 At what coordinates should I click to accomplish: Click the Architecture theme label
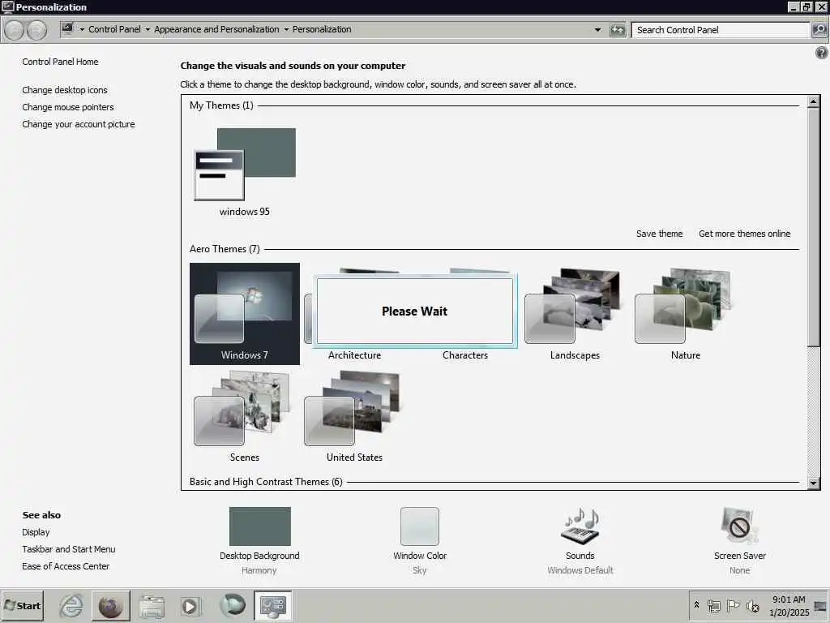tap(354, 355)
